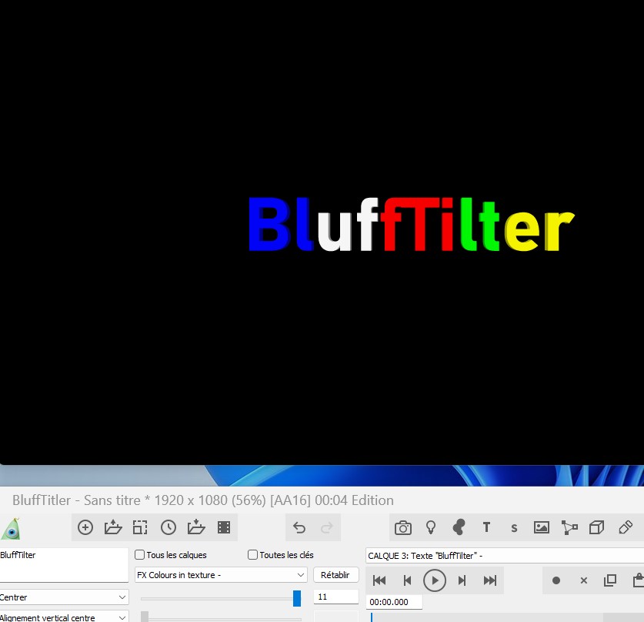Play the show
Image resolution: width=644 pixels, height=622 pixels.
click(435, 580)
